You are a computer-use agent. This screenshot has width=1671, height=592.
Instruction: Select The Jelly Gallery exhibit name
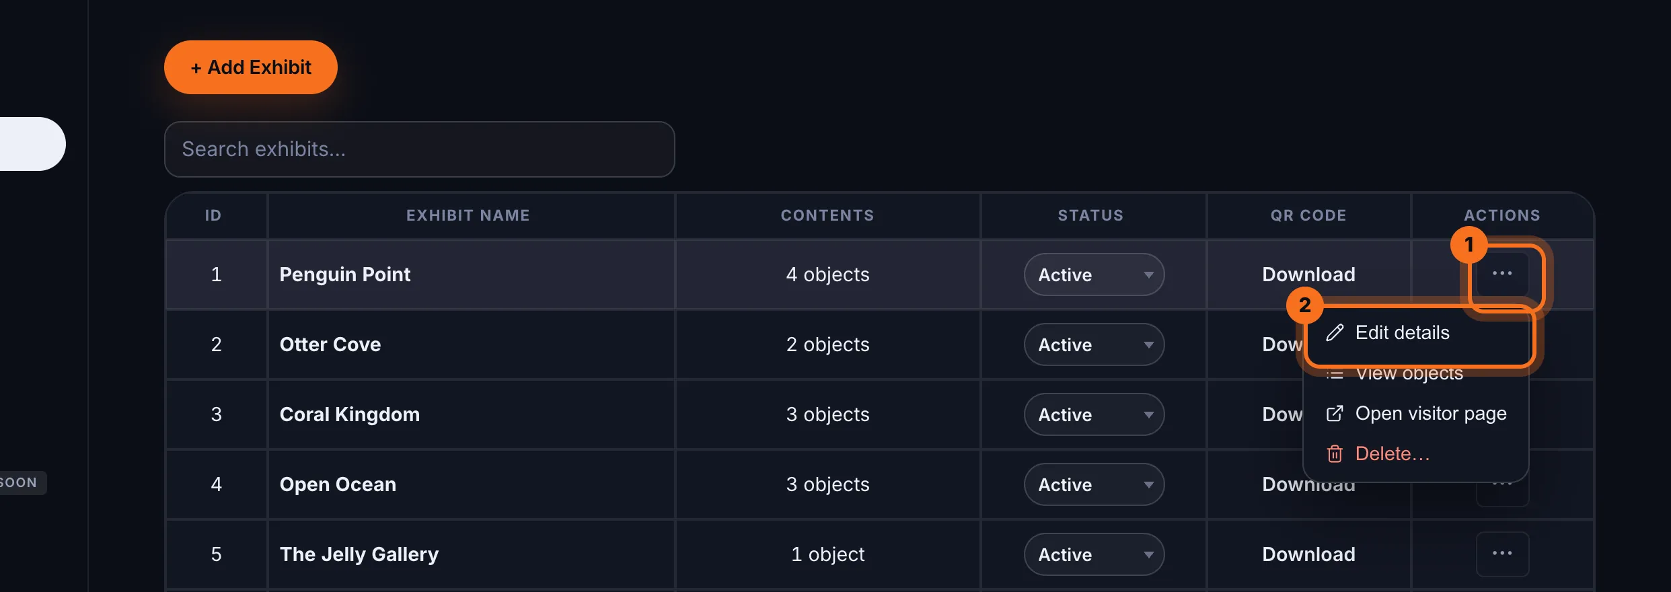tap(359, 554)
